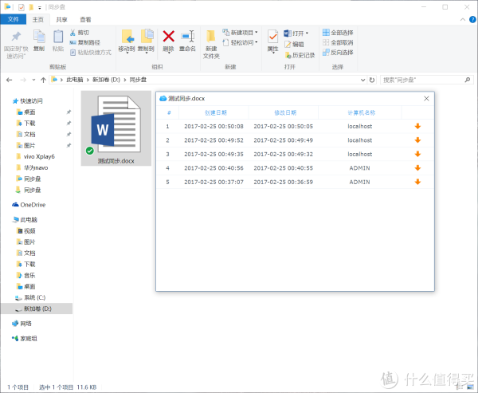Open the Move to (移动到) menu
The width and height of the screenshot is (478, 393).
(x=127, y=41)
